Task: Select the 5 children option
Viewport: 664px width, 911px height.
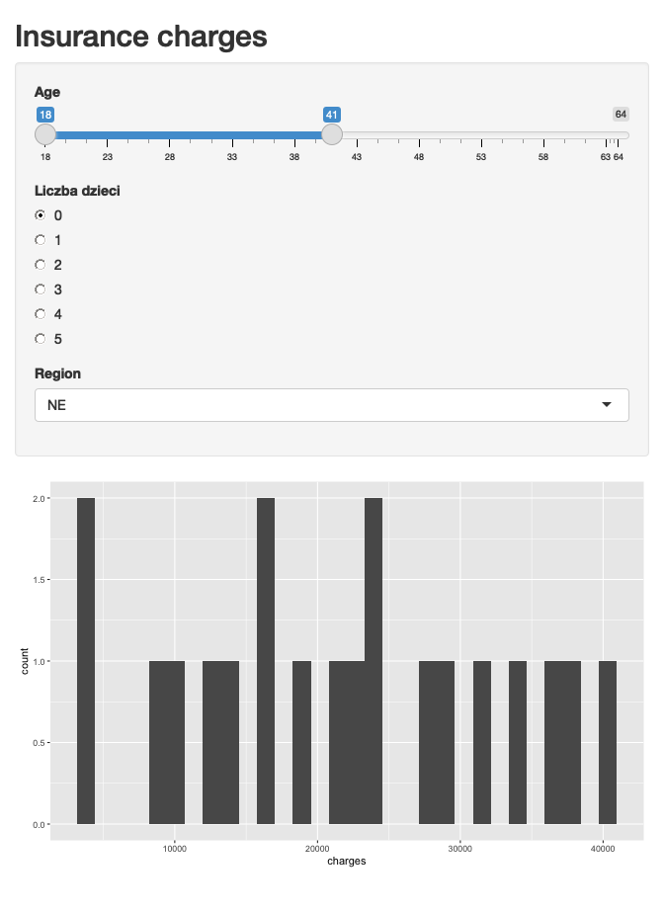Action: click(x=41, y=339)
